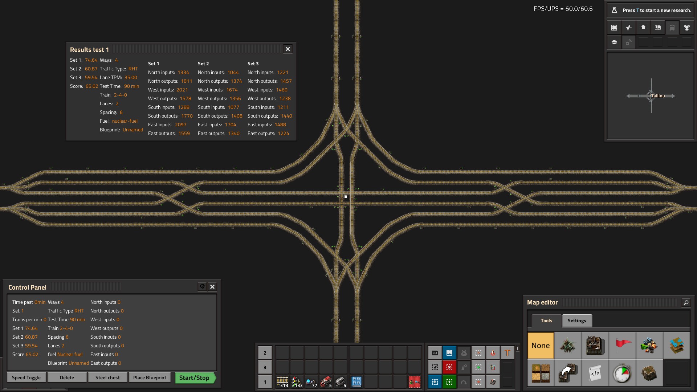The height and width of the screenshot is (392, 697).
Task: Open the production statistics graph icon
Action: pos(629,28)
